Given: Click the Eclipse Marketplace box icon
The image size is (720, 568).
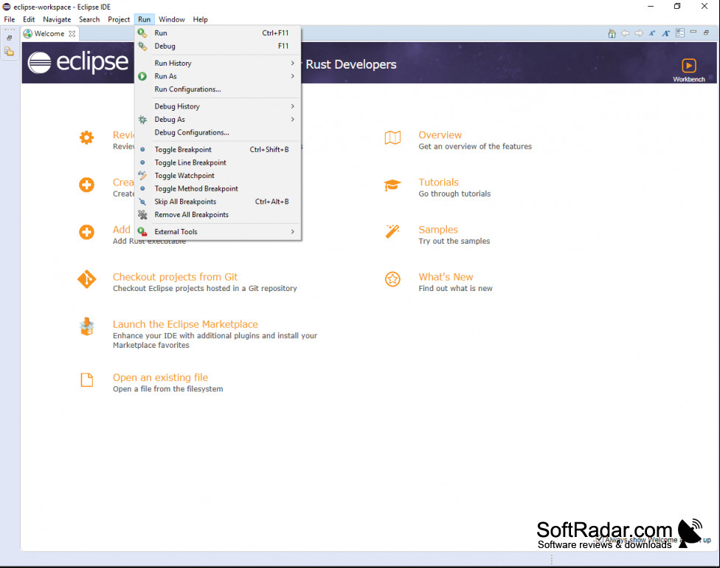Looking at the screenshot, I should click(x=87, y=326).
